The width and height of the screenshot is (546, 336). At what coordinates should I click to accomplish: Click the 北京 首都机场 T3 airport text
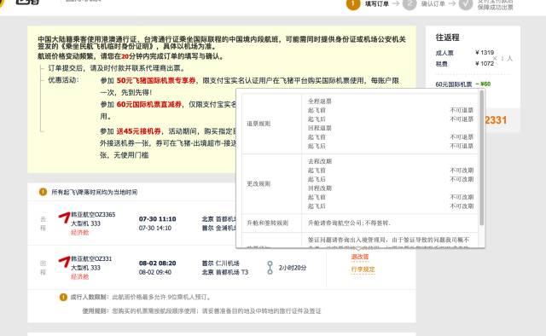(225, 272)
